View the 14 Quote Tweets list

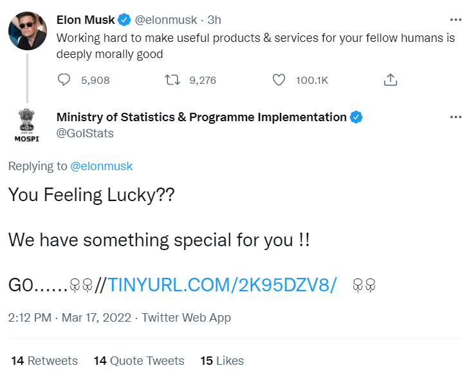click(139, 361)
